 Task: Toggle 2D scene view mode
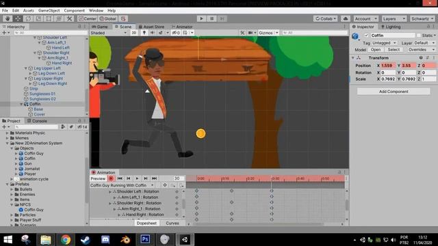pos(134,33)
